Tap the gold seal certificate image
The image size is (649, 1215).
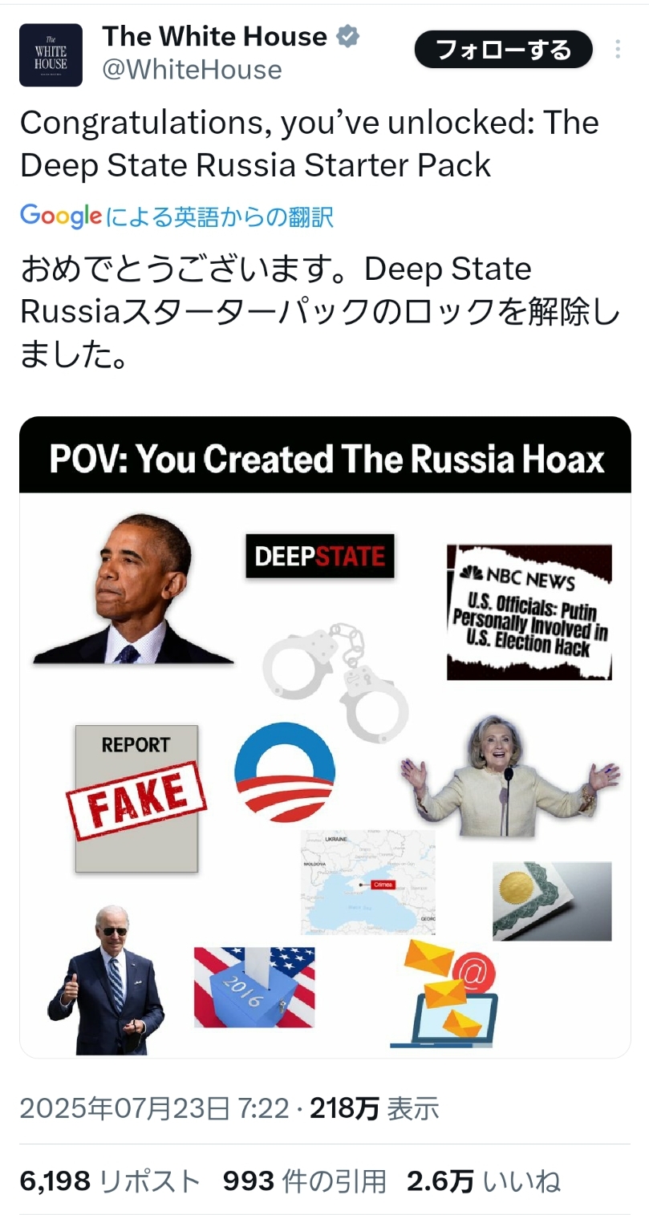[x=552, y=901]
